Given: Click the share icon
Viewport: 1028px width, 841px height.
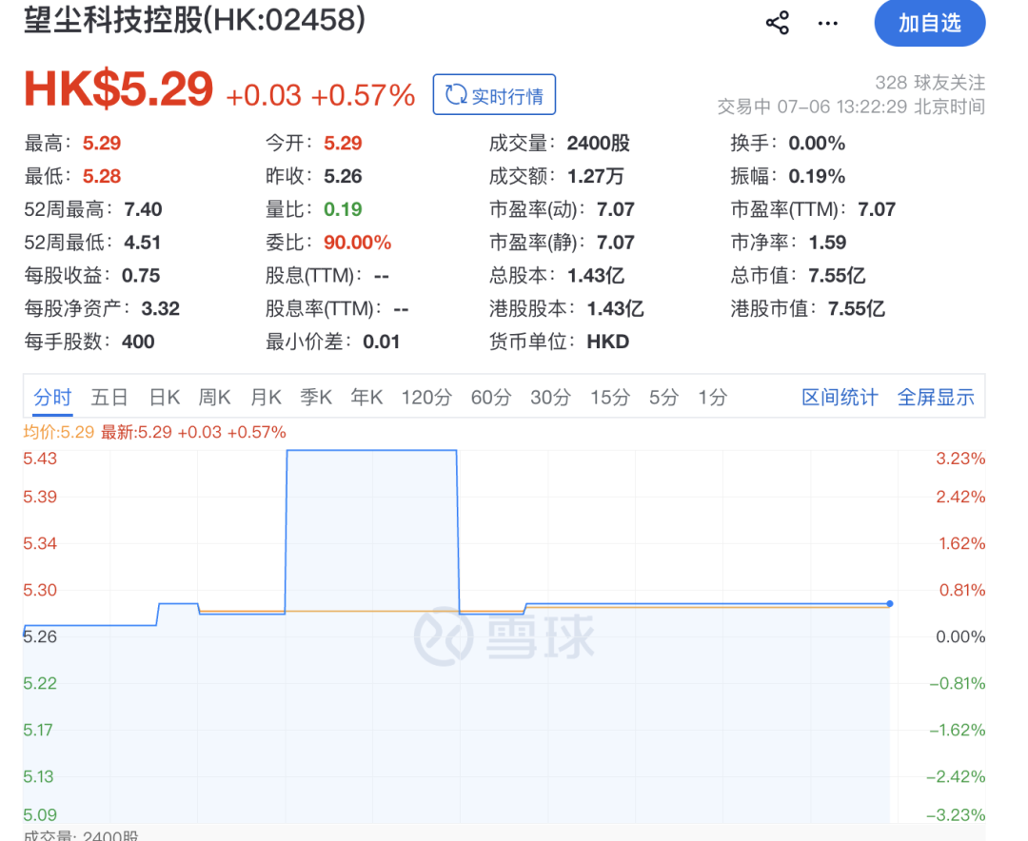Looking at the screenshot, I should 778,23.
